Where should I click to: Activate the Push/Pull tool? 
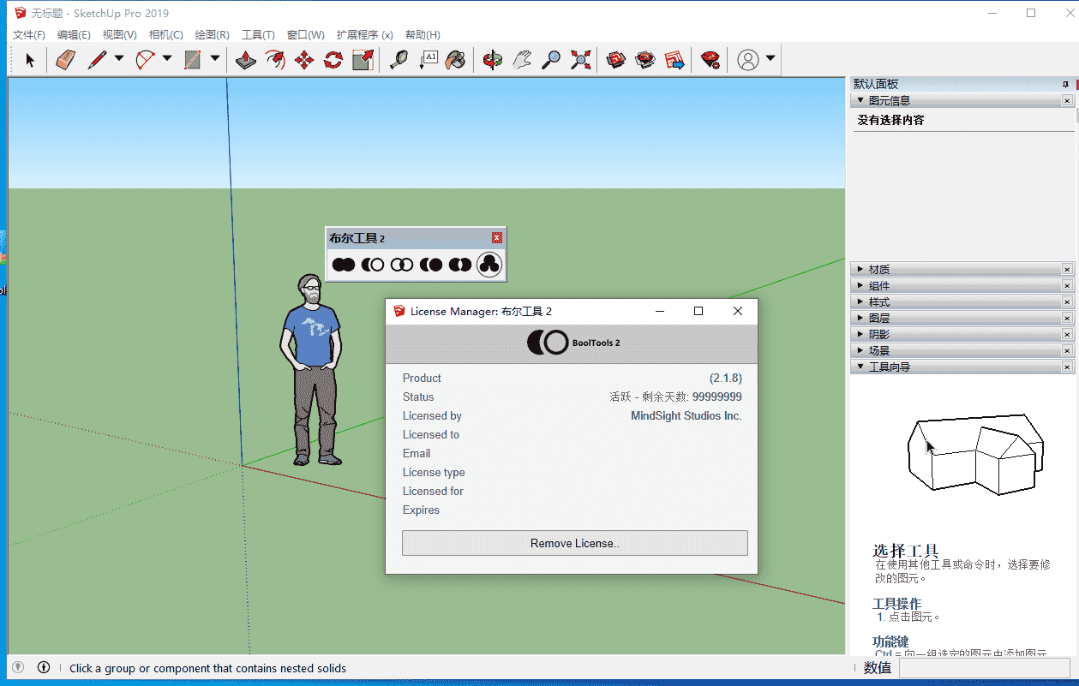coord(246,60)
